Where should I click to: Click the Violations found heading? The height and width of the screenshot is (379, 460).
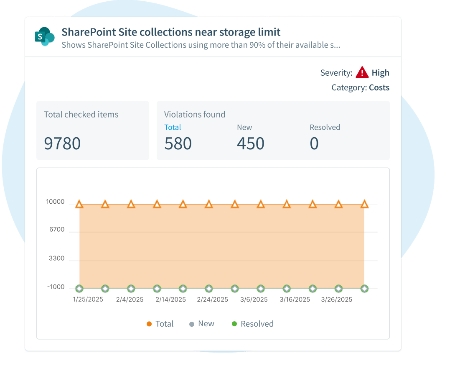pos(195,114)
